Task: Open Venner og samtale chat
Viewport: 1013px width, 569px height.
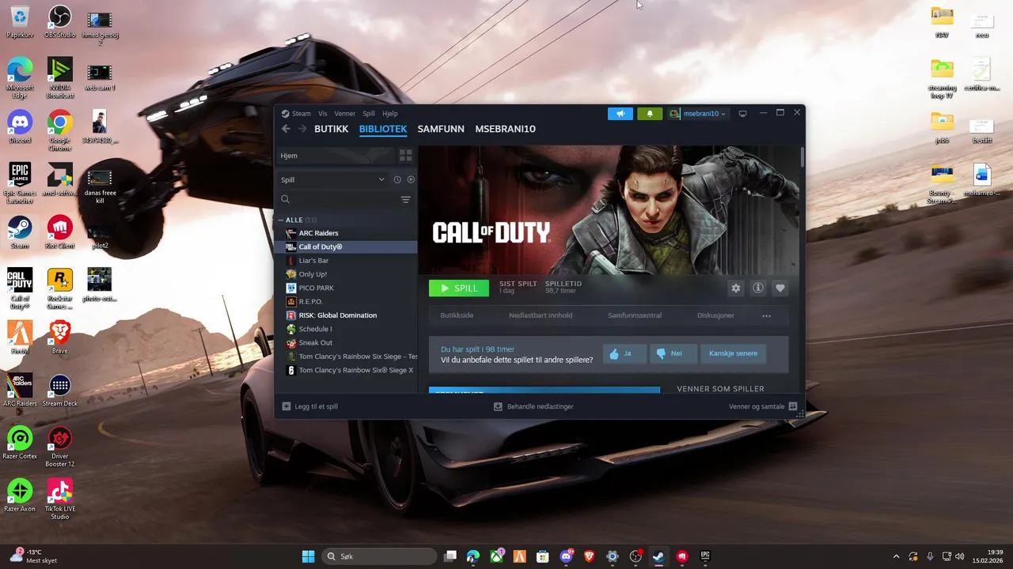Action: coord(763,406)
